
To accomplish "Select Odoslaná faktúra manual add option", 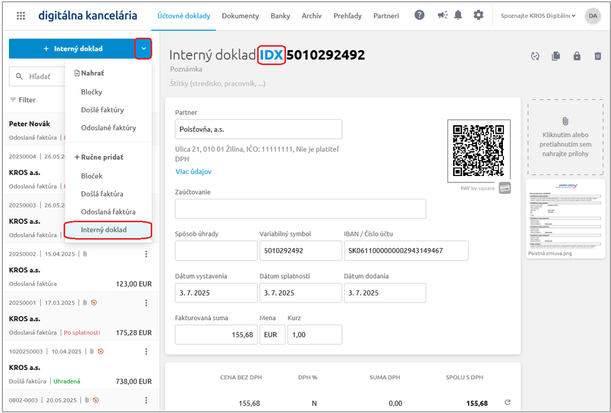I will tap(108, 212).
